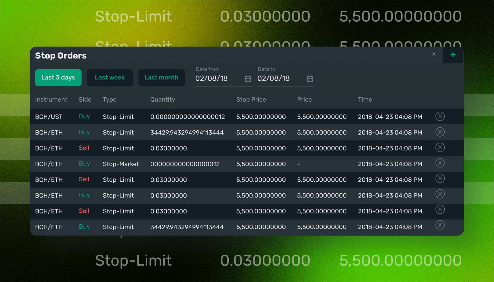
Task: Open the Date to calendar picker
Action: [x=310, y=79]
